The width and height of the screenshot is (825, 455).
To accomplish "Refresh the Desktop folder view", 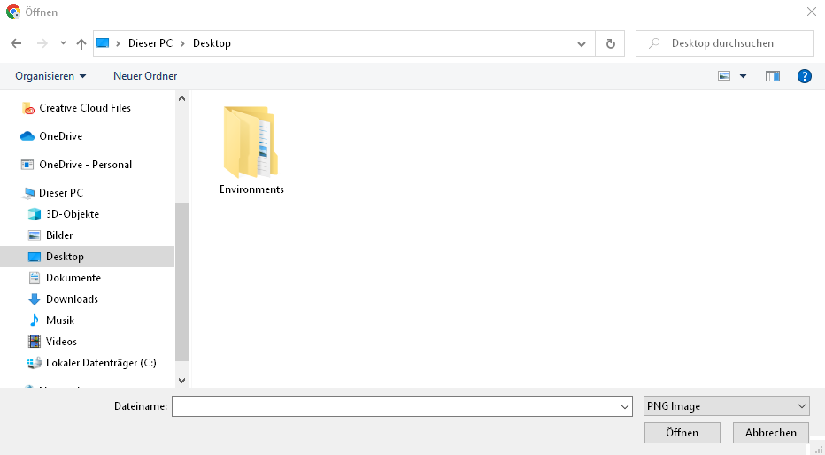I will 610,43.
